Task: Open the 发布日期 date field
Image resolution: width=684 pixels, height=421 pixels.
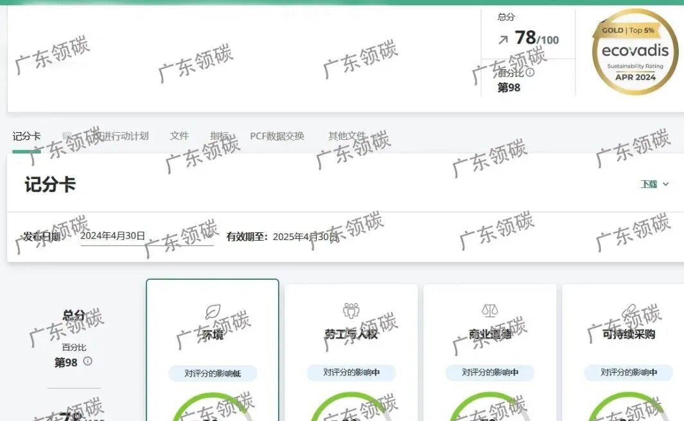Action: 148,236
